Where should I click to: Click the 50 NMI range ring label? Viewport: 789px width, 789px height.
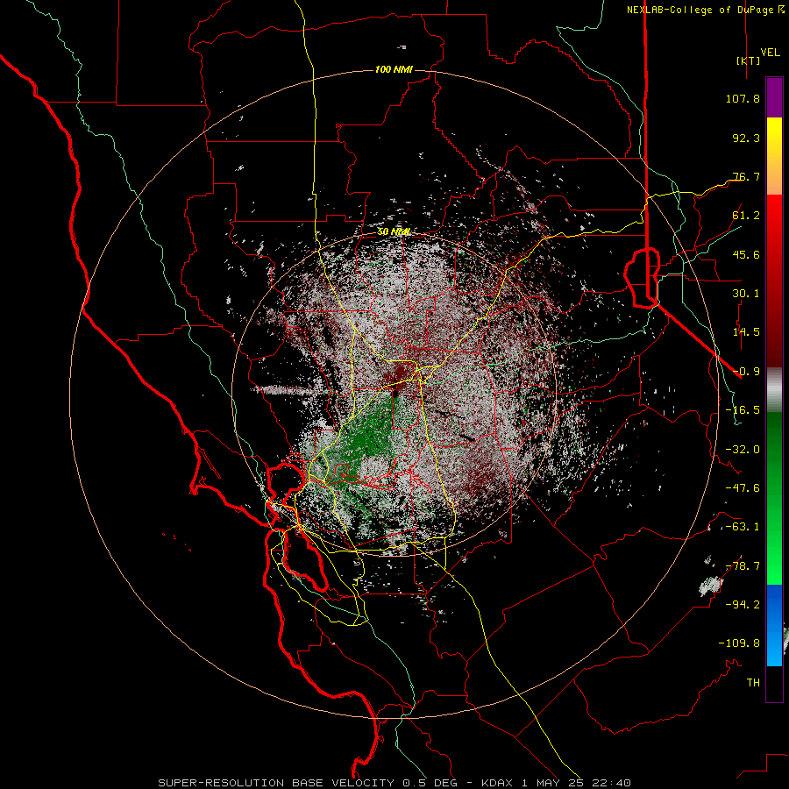tap(394, 231)
